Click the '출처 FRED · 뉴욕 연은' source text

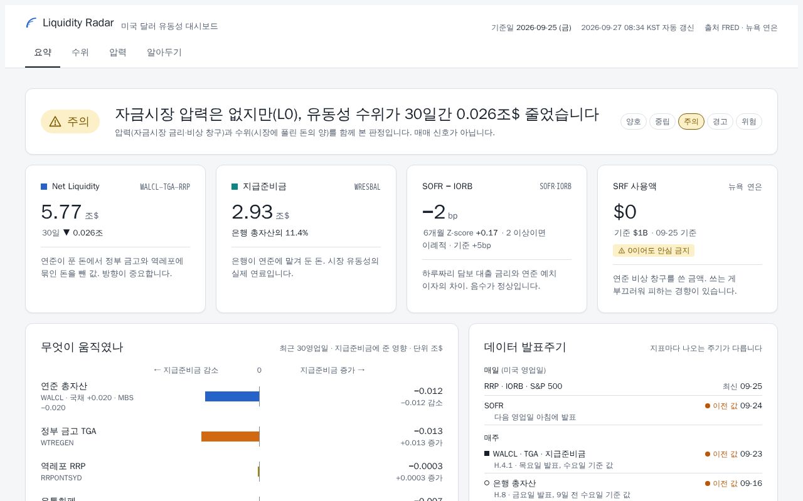coord(741,28)
